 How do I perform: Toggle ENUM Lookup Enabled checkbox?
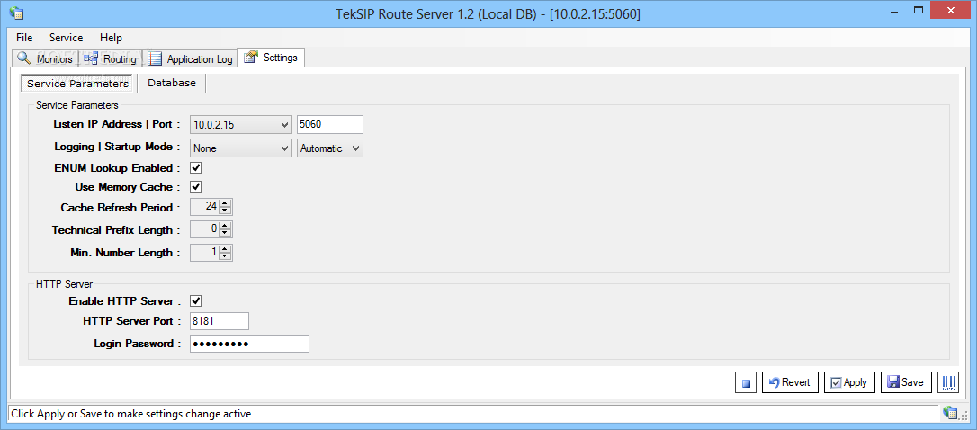[195, 167]
